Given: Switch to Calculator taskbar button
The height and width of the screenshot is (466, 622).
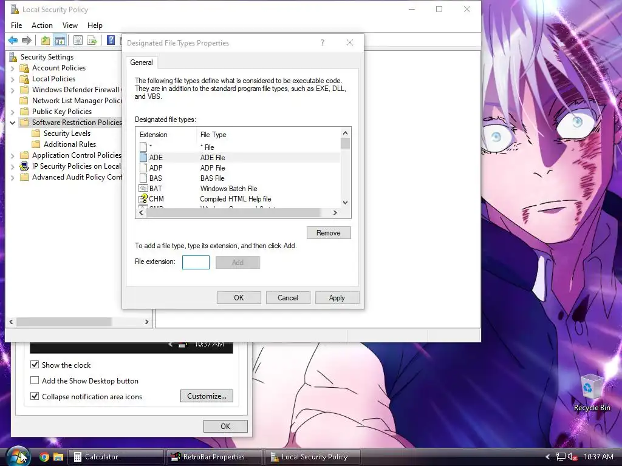Looking at the screenshot, I should 116,457.
